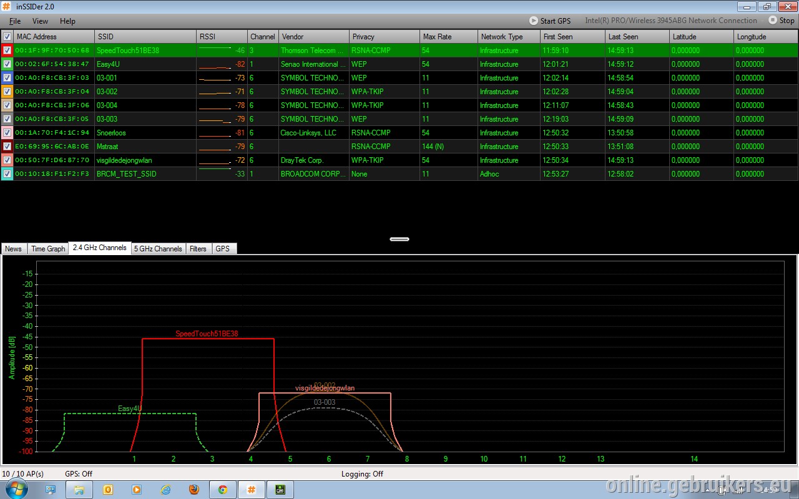Toggle the 03-002 network checkbox
Screen dimensions: 799x499
(x=7, y=92)
